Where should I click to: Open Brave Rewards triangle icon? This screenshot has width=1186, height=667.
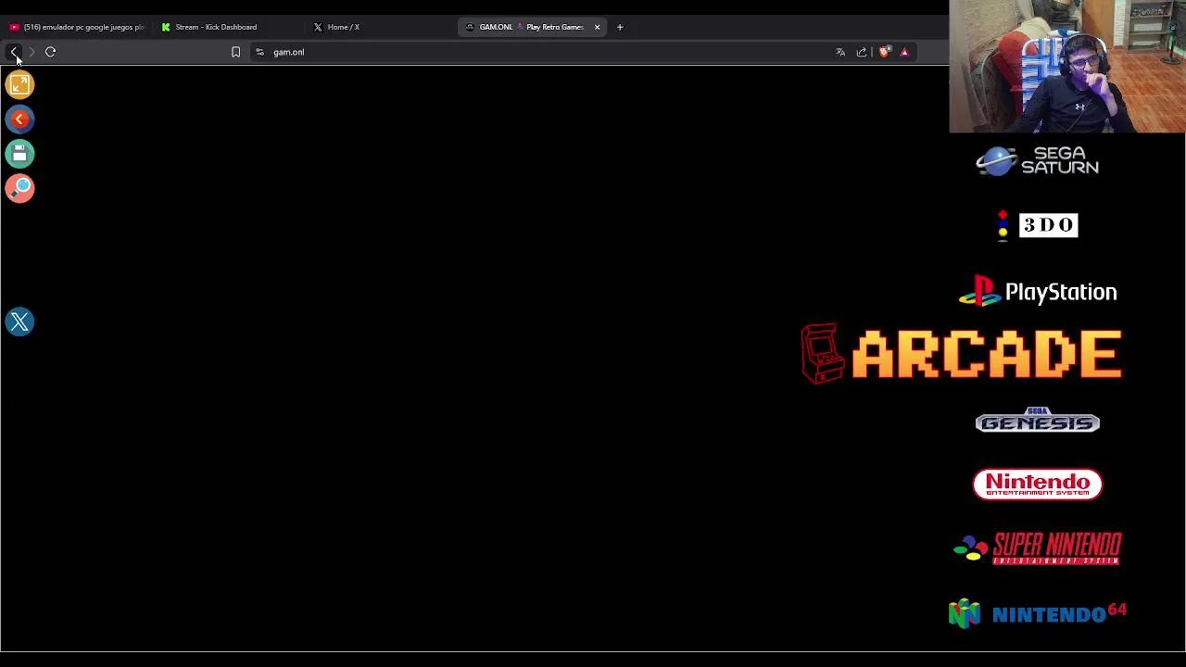tap(904, 52)
